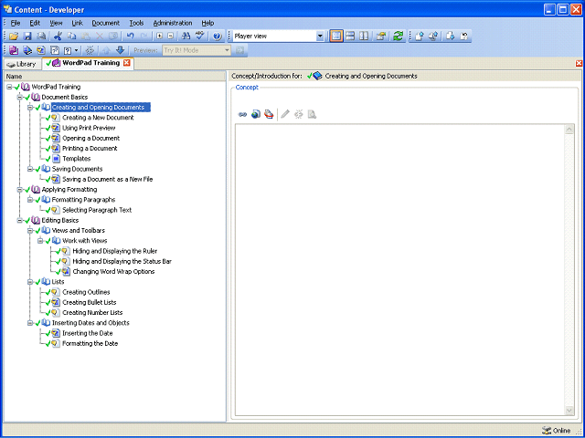585x438 pixels.
Task: Click the properties folder icon beside layout buttons
Action: click(380, 36)
